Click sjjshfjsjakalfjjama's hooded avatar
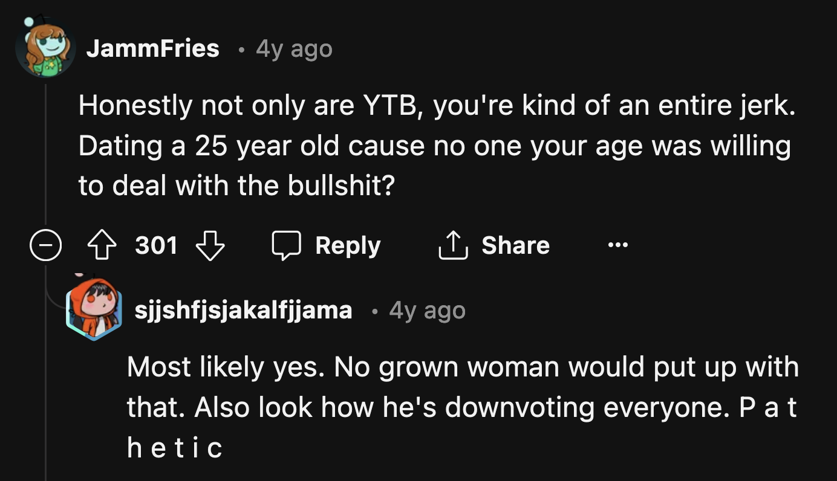 pos(94,310)
